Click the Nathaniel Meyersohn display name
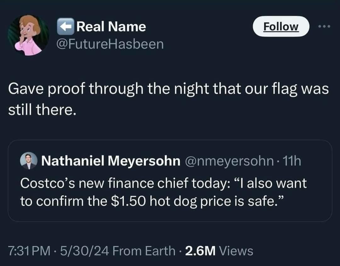Screen dimensions: 340x266 tap(111, 161)
